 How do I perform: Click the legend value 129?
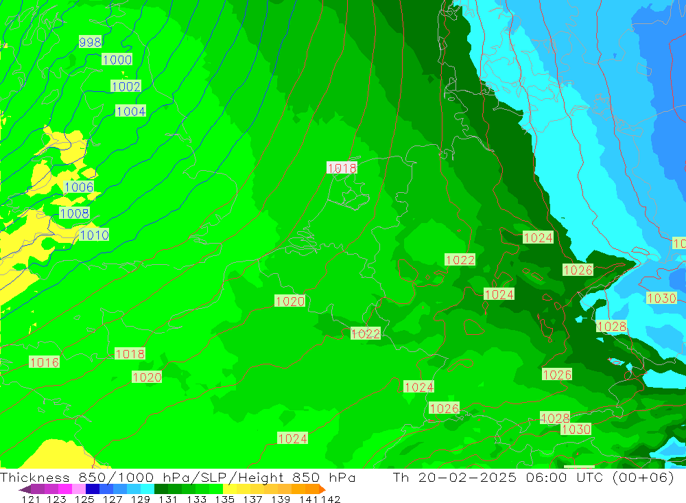pyautogui.click(x=141, y=499)
